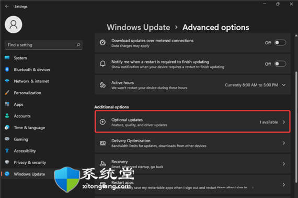Select Accounts in sidebar

(x=22, y=116)
